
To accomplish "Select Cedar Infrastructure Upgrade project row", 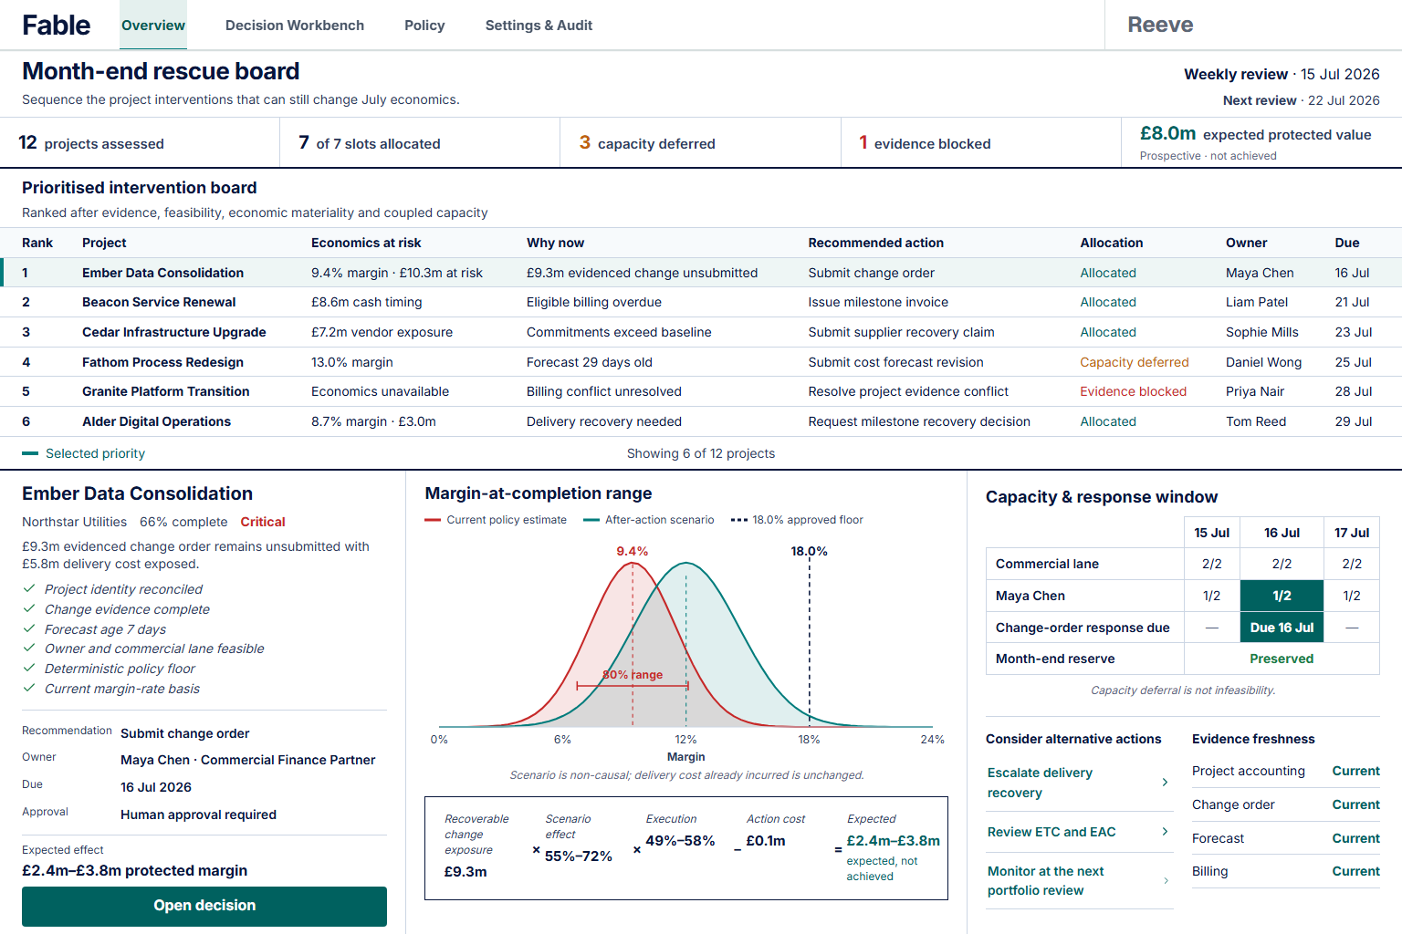I will (x=701, y=332).
